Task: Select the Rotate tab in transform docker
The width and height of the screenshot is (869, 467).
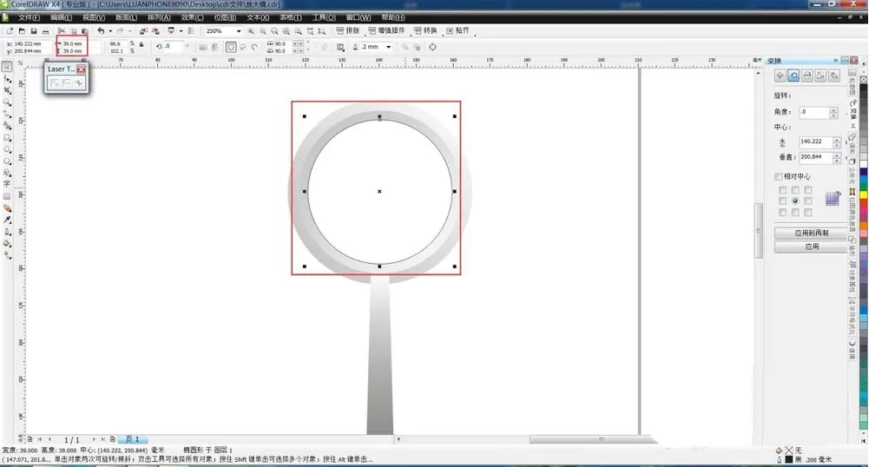Action: coord(793,76)
